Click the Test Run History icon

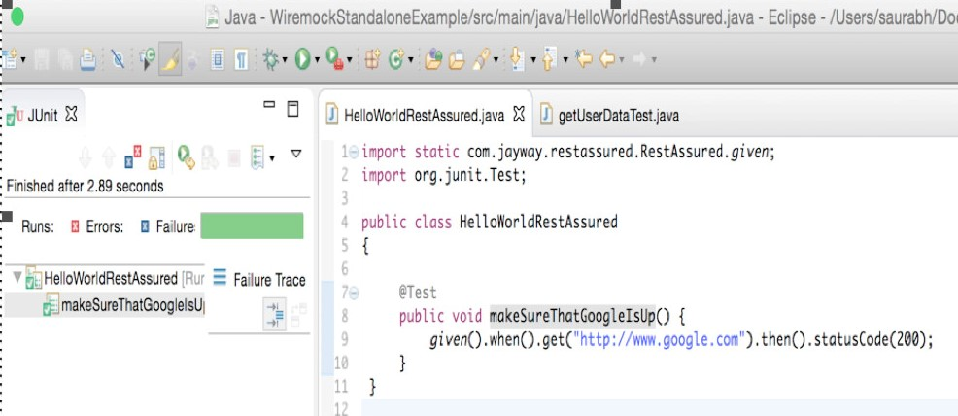pyautogui.click(x=257, y=157)
